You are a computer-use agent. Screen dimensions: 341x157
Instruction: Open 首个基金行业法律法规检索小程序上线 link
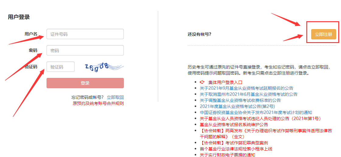[x=236, y=149]
